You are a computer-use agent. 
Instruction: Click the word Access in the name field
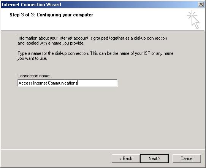click(25, 83)
